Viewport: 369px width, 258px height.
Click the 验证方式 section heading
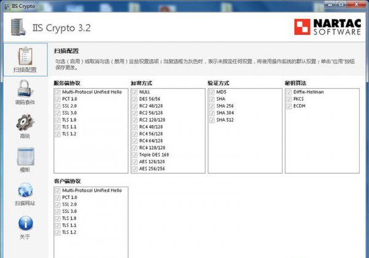(x=218, y=83)
